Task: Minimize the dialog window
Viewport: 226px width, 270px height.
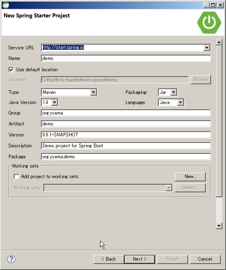Action: point(206,5)
